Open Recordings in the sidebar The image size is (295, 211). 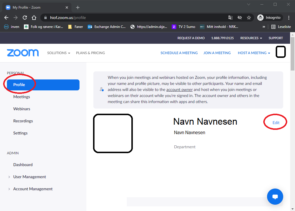pos(23,121)
